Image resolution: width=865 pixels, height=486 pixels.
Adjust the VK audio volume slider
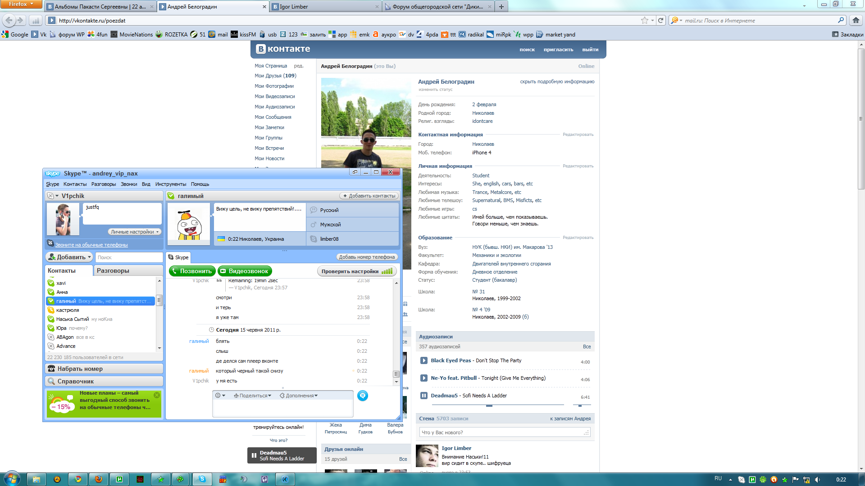point(580,405)
